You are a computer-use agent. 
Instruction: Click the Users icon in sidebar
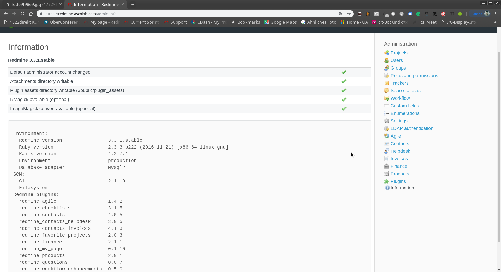(386, 60)
